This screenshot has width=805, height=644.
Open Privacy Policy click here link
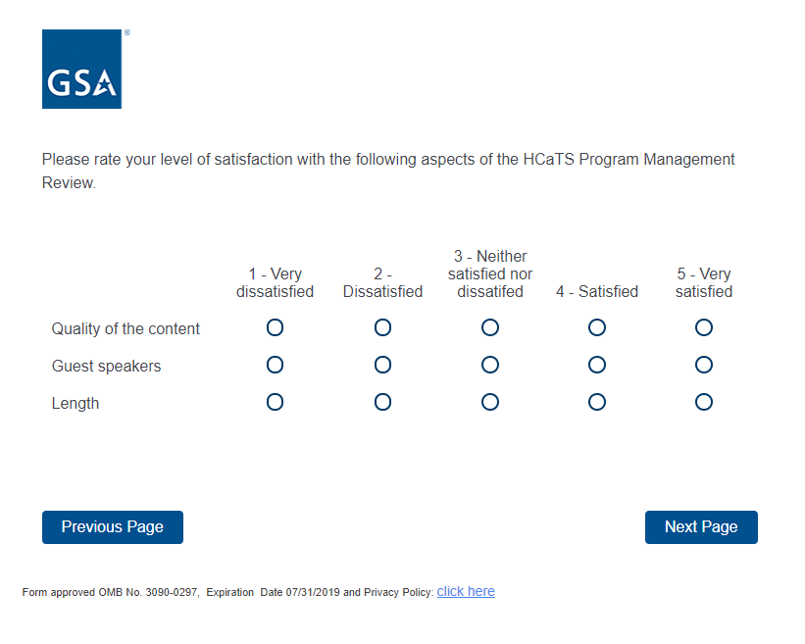tap(466, 592)
